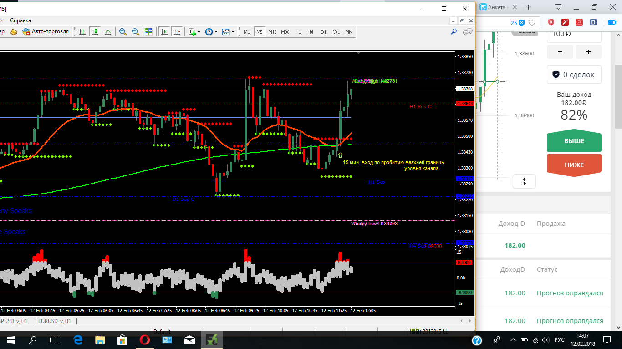
Task: Toggle the Авто-торговля button
Action: pos(46,32)
